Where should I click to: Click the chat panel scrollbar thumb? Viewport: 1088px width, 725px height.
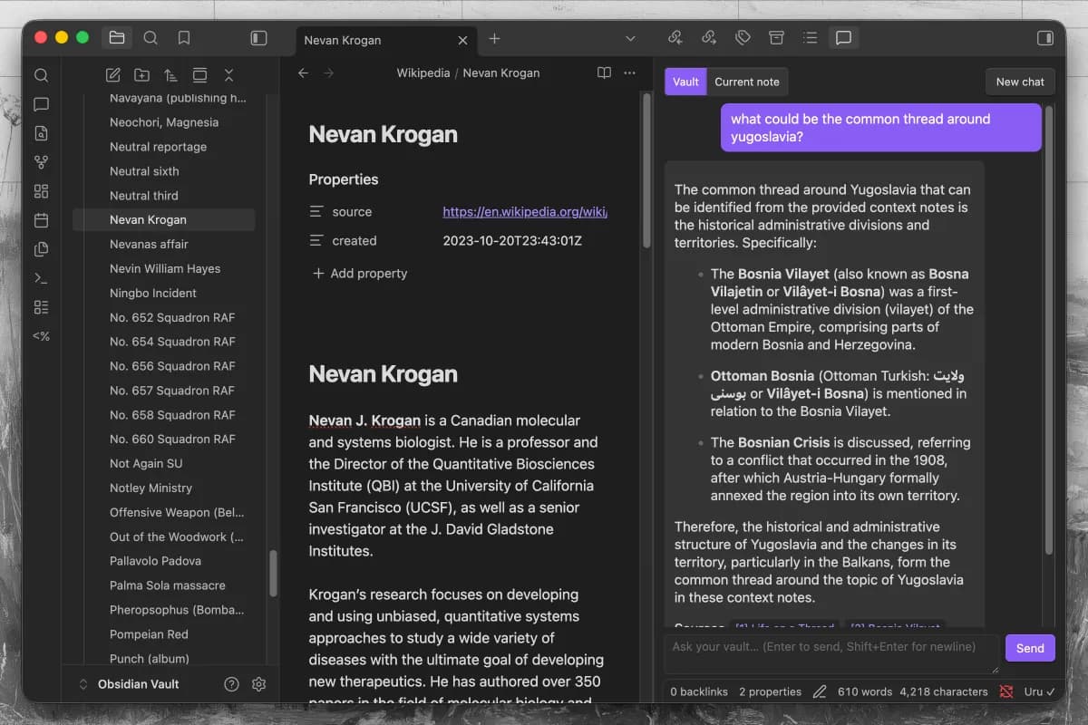pyautogui.click(x=1049, y=331)
